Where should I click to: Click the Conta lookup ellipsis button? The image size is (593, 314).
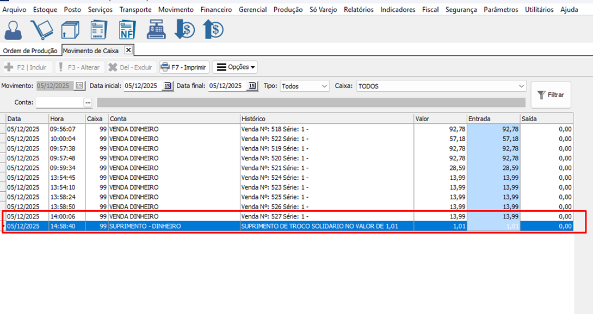click(x=88, y=102)
